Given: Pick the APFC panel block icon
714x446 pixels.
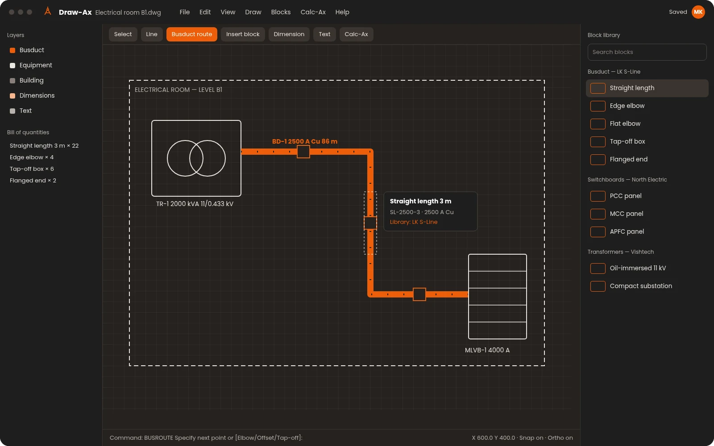Looking at the screenshot, I should 598,232.
